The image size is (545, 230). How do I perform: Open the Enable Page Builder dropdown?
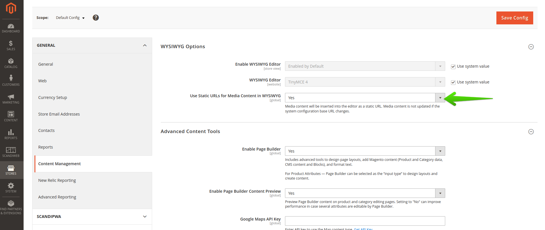[365, 151]
